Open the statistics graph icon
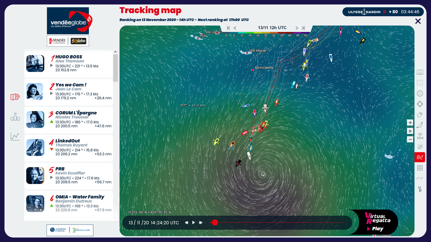Screen dimensions: 431x242 [15, 136]
